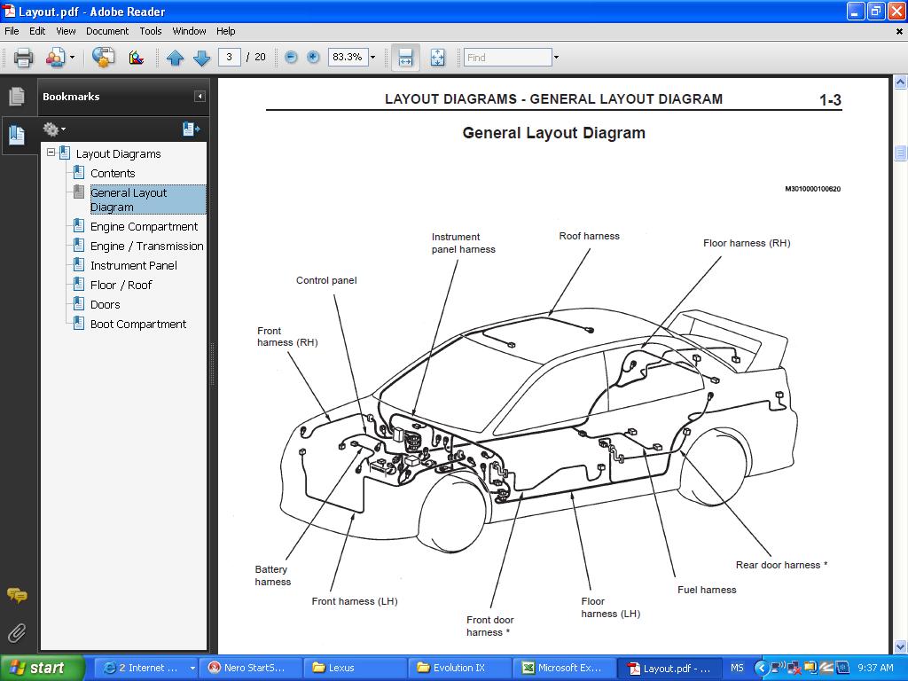The width and height of the screenshot is (908, 681).
Task: Jump to the Boot Compartment bookmark
Action: 138,324
